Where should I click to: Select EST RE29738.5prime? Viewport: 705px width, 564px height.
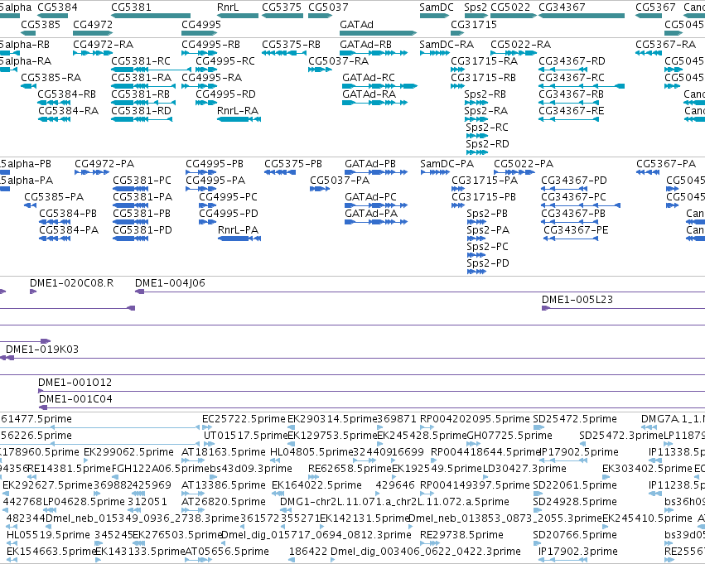pos(461,535)
